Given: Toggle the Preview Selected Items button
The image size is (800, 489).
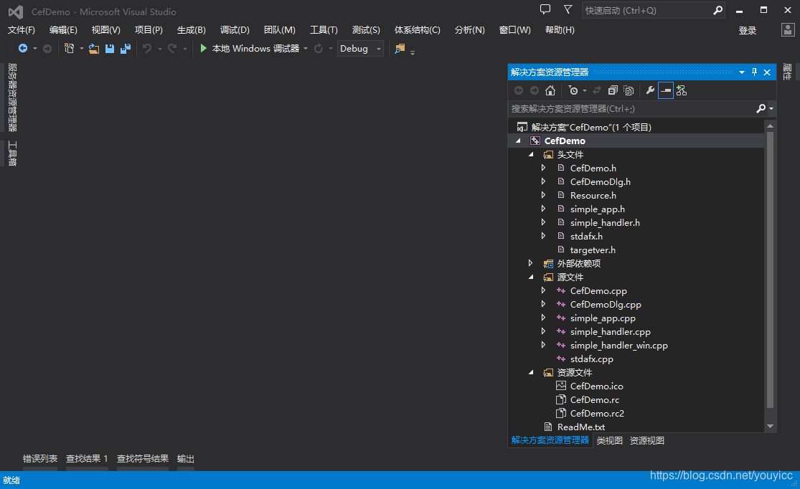Looking at the screenshot, I should pyautogui.click(x=666, y=90).
